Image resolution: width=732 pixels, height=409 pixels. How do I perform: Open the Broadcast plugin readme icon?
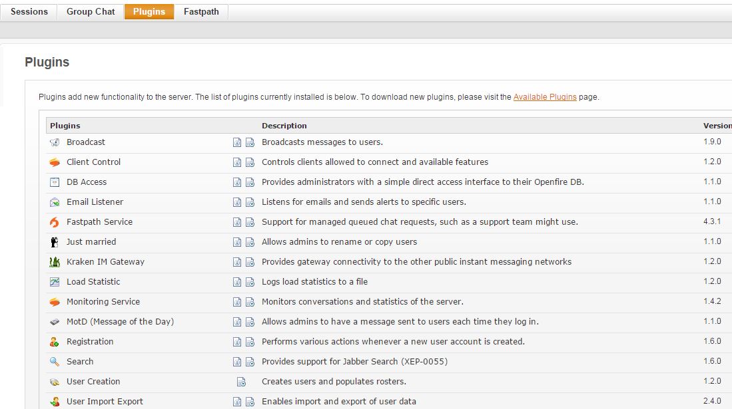pyautogui.click(x=237, y=142)
